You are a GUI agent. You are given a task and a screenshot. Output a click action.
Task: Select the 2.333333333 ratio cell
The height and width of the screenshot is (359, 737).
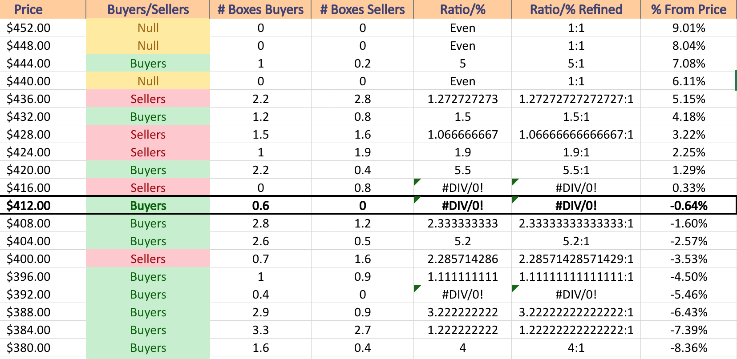(462, 223)
